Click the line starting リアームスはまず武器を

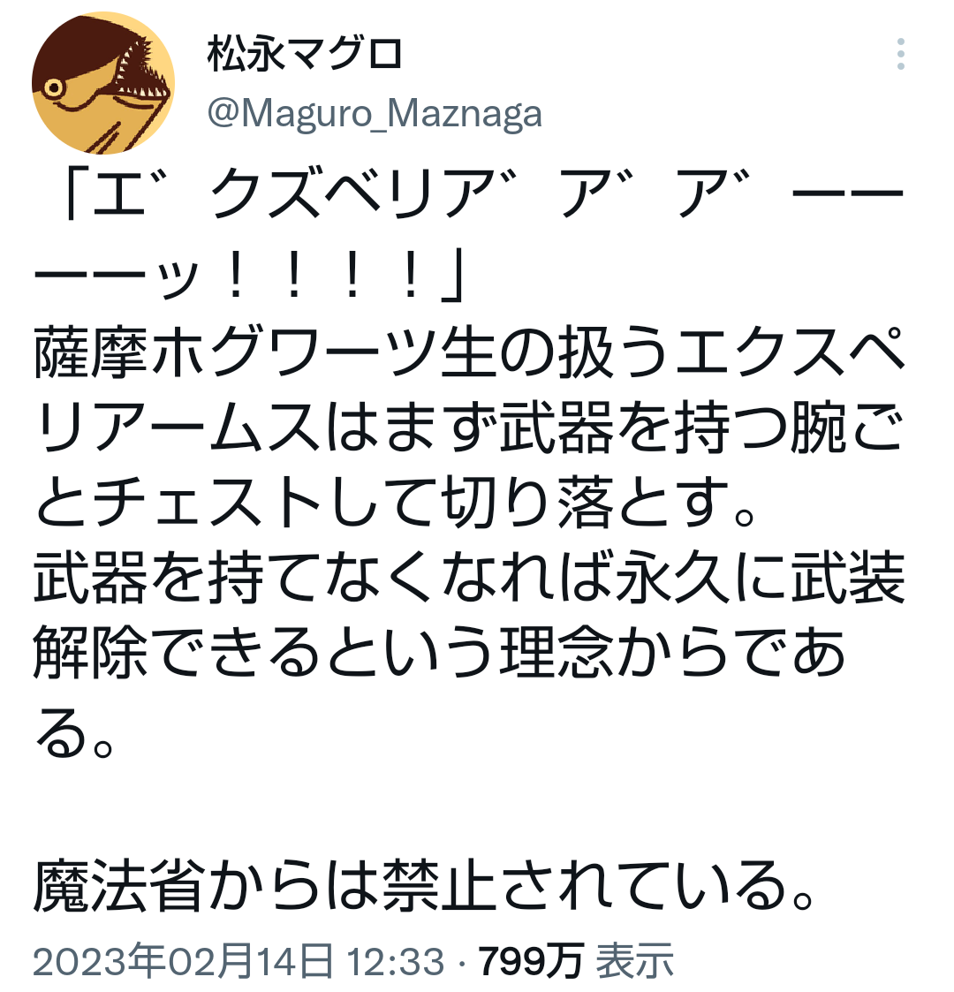pos(469,428)
